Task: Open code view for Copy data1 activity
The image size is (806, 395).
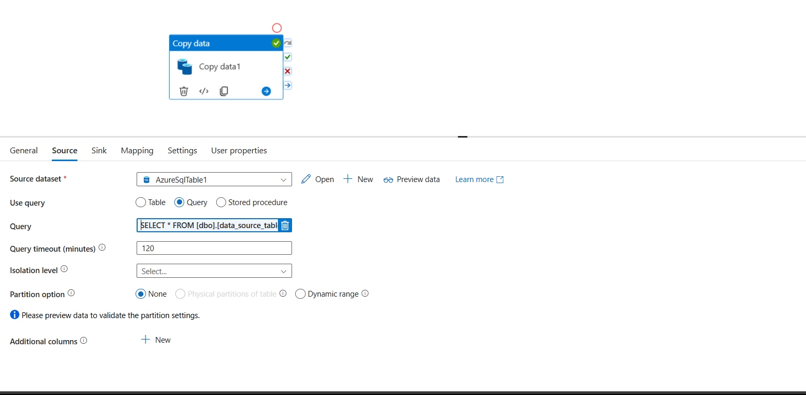Action: (x=204, y=91)
